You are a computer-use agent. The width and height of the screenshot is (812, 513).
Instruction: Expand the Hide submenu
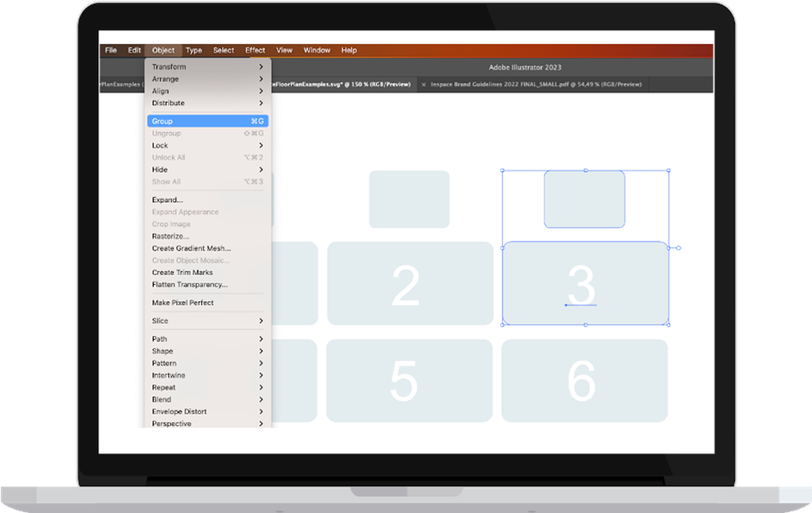pyautogui.click(x=207, y=169)
